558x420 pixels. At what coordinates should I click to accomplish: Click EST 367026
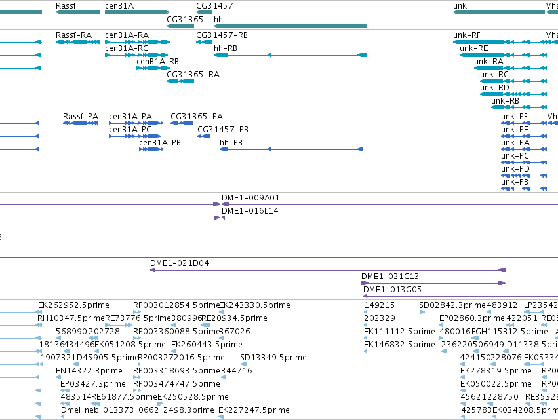click(235, 332)
